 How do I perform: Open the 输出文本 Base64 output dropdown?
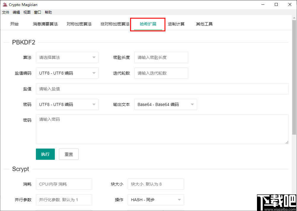(x=165, y=104)
